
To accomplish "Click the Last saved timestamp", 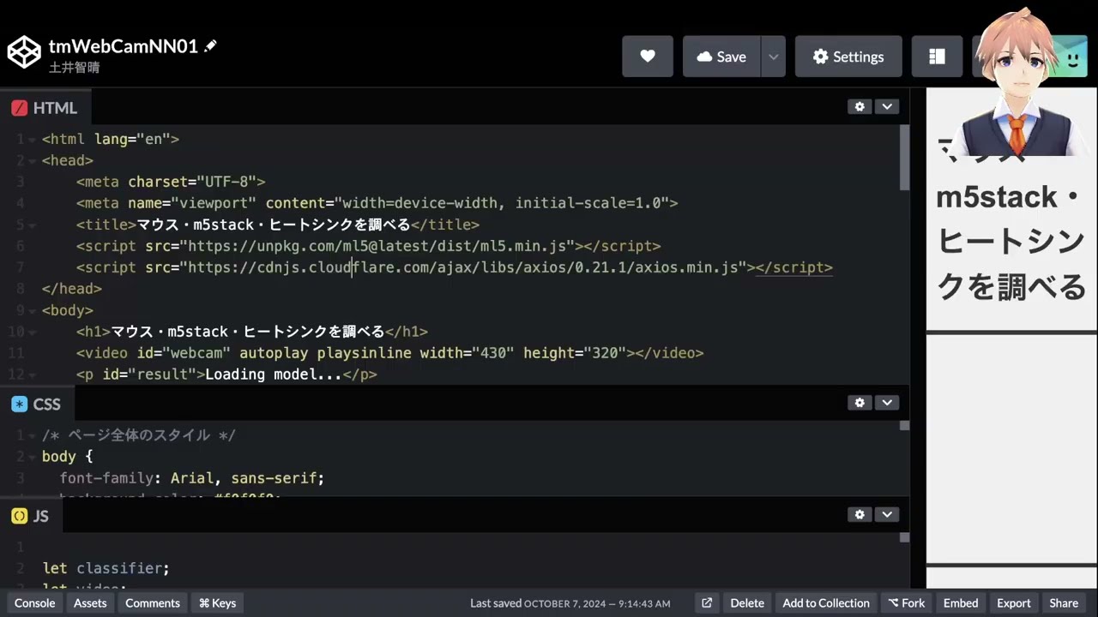I will click(570, 603).
